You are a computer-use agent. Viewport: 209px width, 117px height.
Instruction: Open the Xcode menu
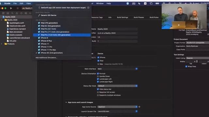click(x=7, y=4)
